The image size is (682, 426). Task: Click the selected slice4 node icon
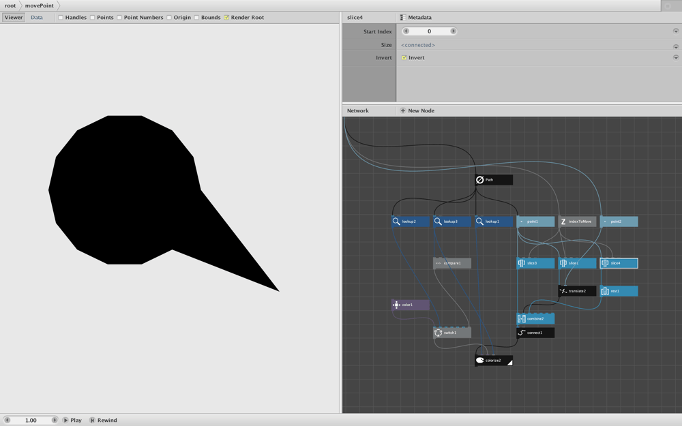605,263
